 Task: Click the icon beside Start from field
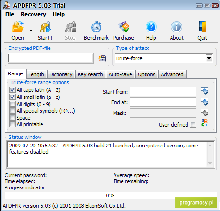point(204,91)
